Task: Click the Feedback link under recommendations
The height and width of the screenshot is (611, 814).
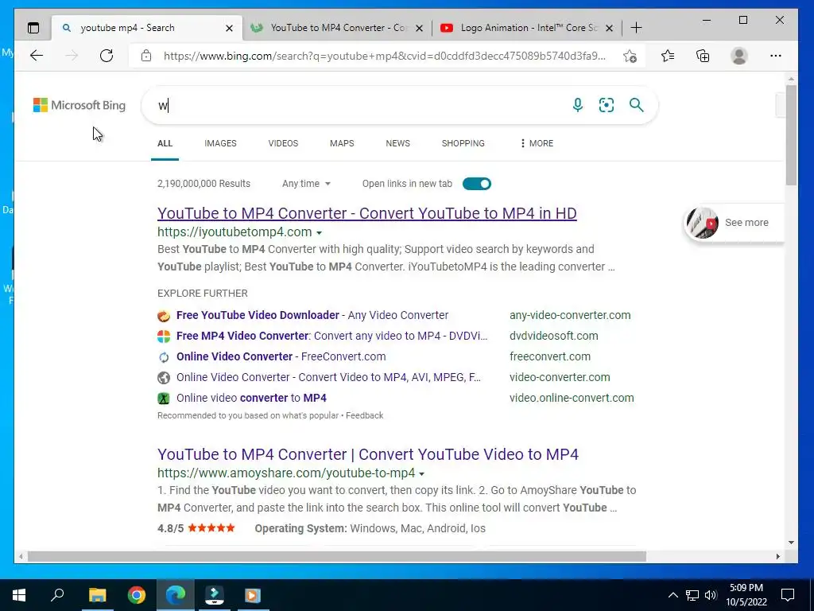Action: tap(364, 415)
